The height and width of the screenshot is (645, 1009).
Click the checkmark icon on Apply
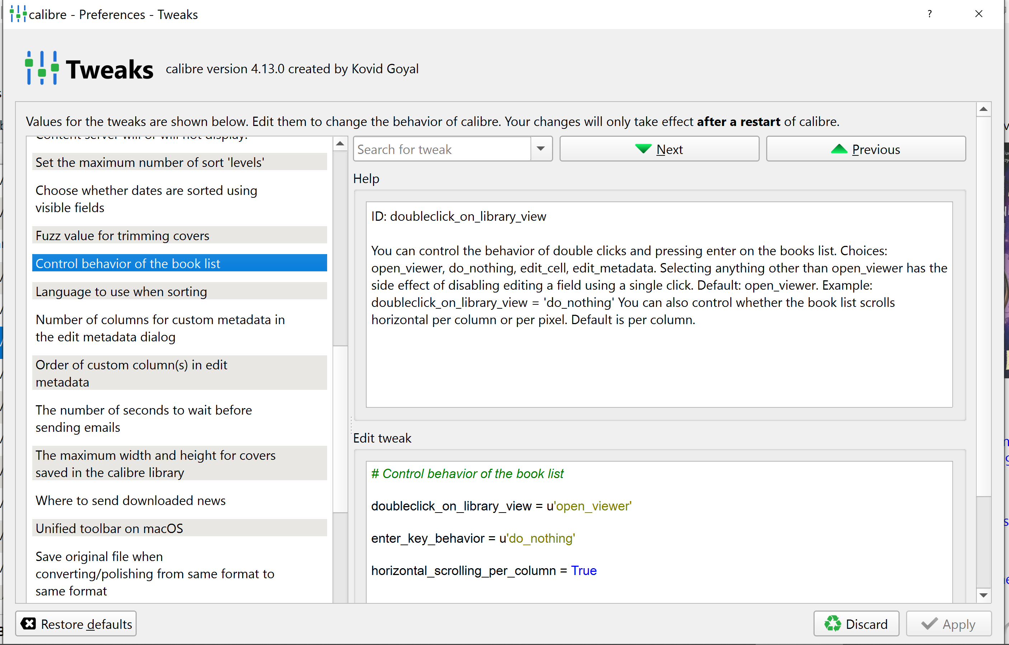[929, 623]
